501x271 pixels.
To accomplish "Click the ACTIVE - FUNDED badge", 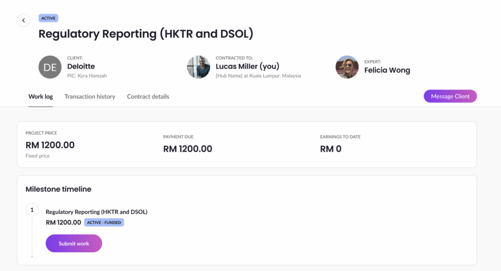I will tap(104, 223).
